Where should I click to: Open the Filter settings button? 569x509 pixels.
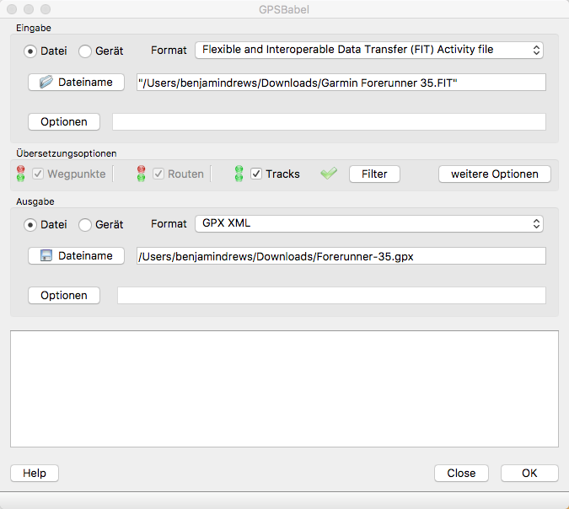point(374,174)
